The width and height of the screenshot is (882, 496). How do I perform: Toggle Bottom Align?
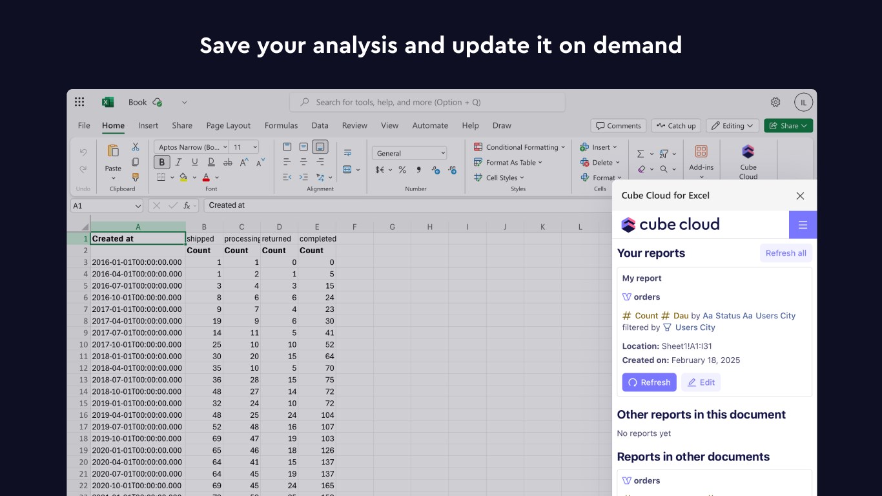(x=320, y=147)
